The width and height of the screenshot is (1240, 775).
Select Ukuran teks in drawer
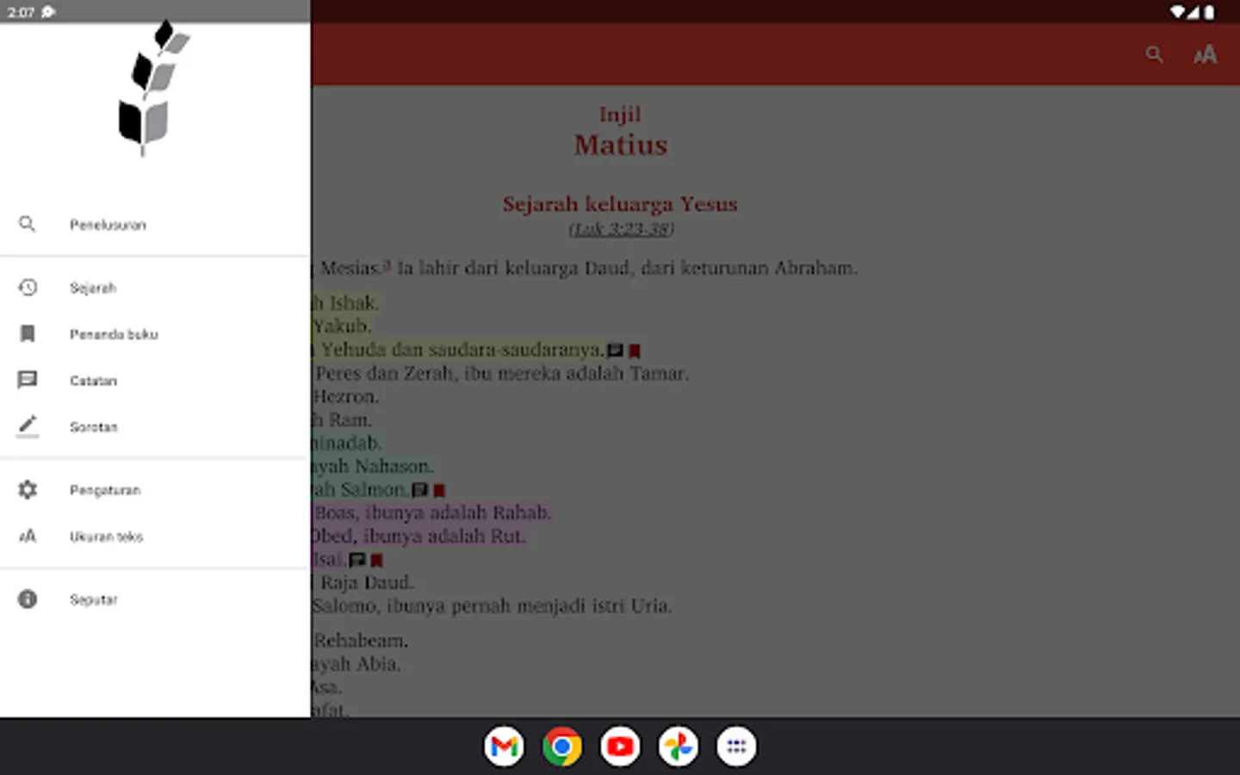155,536
